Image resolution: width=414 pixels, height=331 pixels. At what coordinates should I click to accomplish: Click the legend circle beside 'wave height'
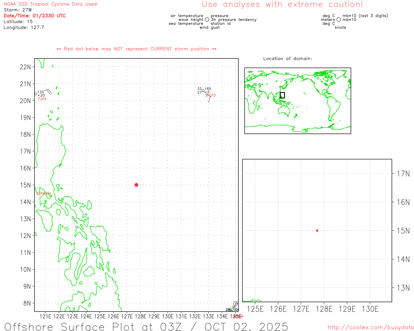pos(207,20)
